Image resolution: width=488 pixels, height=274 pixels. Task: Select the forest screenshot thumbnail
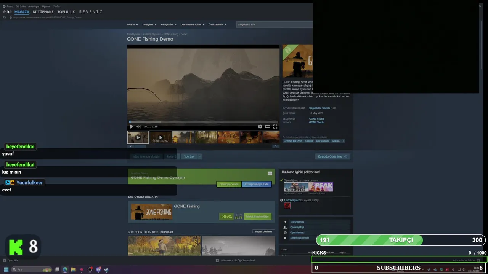[206, 137]
